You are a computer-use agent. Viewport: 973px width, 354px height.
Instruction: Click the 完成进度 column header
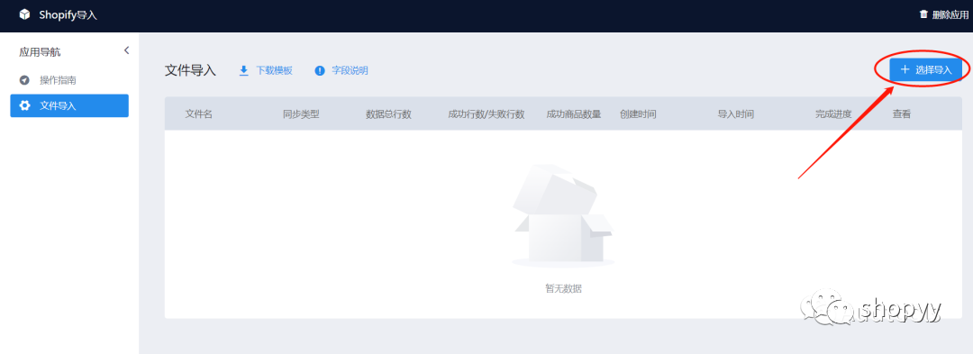point(833,114)
